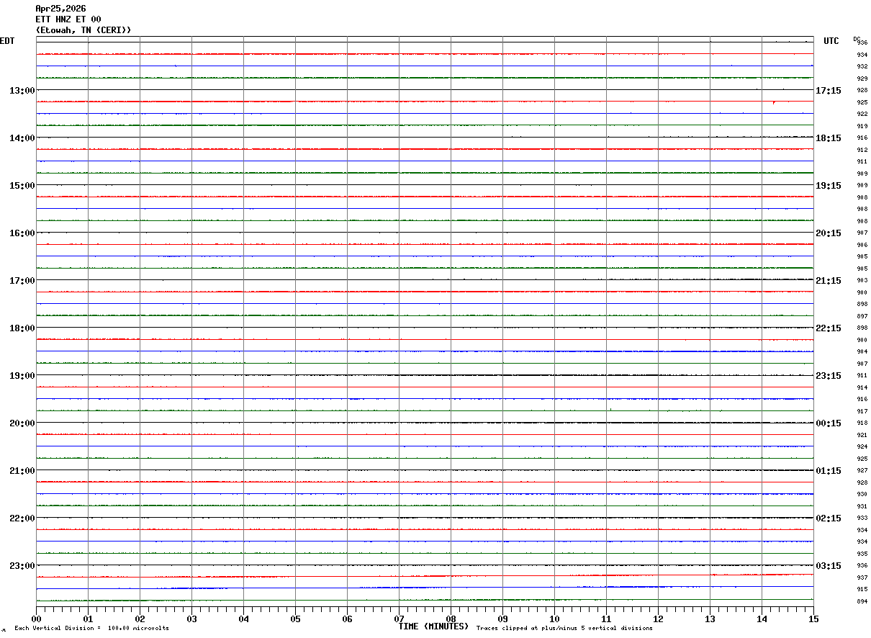Viewport: 871px width, 638px height.
Task: Click the 21:15 UTC time label
Action: [828, 280]
